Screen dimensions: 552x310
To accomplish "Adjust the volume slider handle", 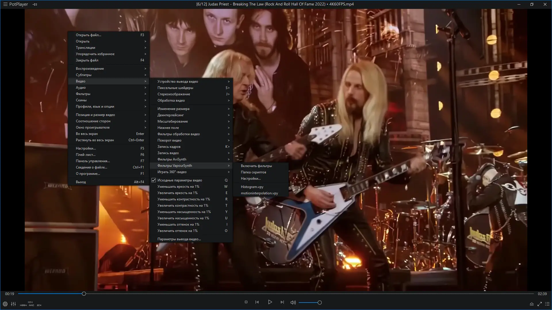I will click(x=319, y=302).
